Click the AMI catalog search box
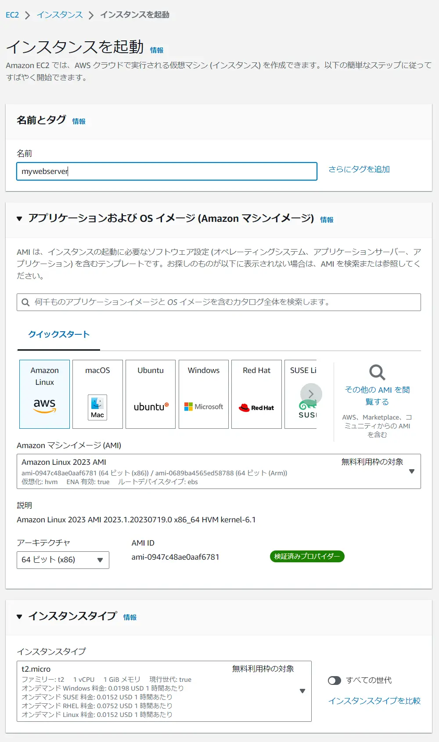The width and height of the screenshot is (439, 742). point(219,302)
